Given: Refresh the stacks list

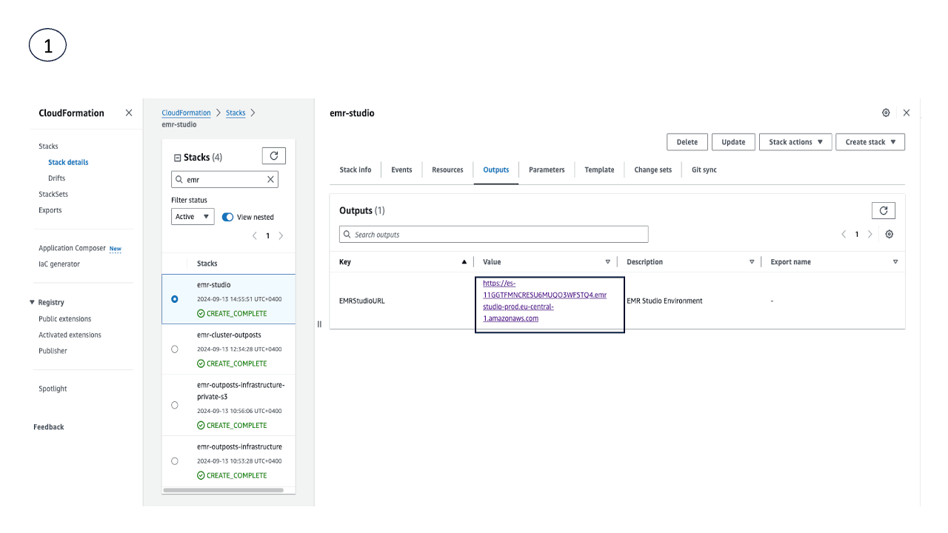Looking at the screenshot, I should coord(274,155).
